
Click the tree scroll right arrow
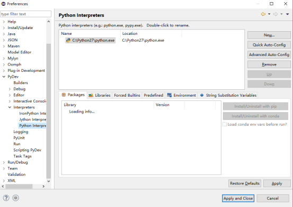(43, 186)
